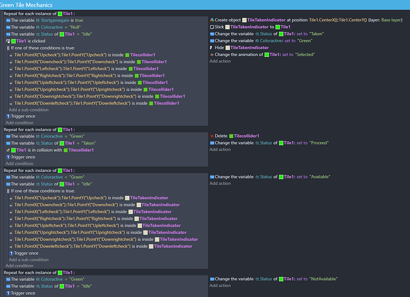Select the Delete Tilecollider1 action
410x297 pixels.
234,136
